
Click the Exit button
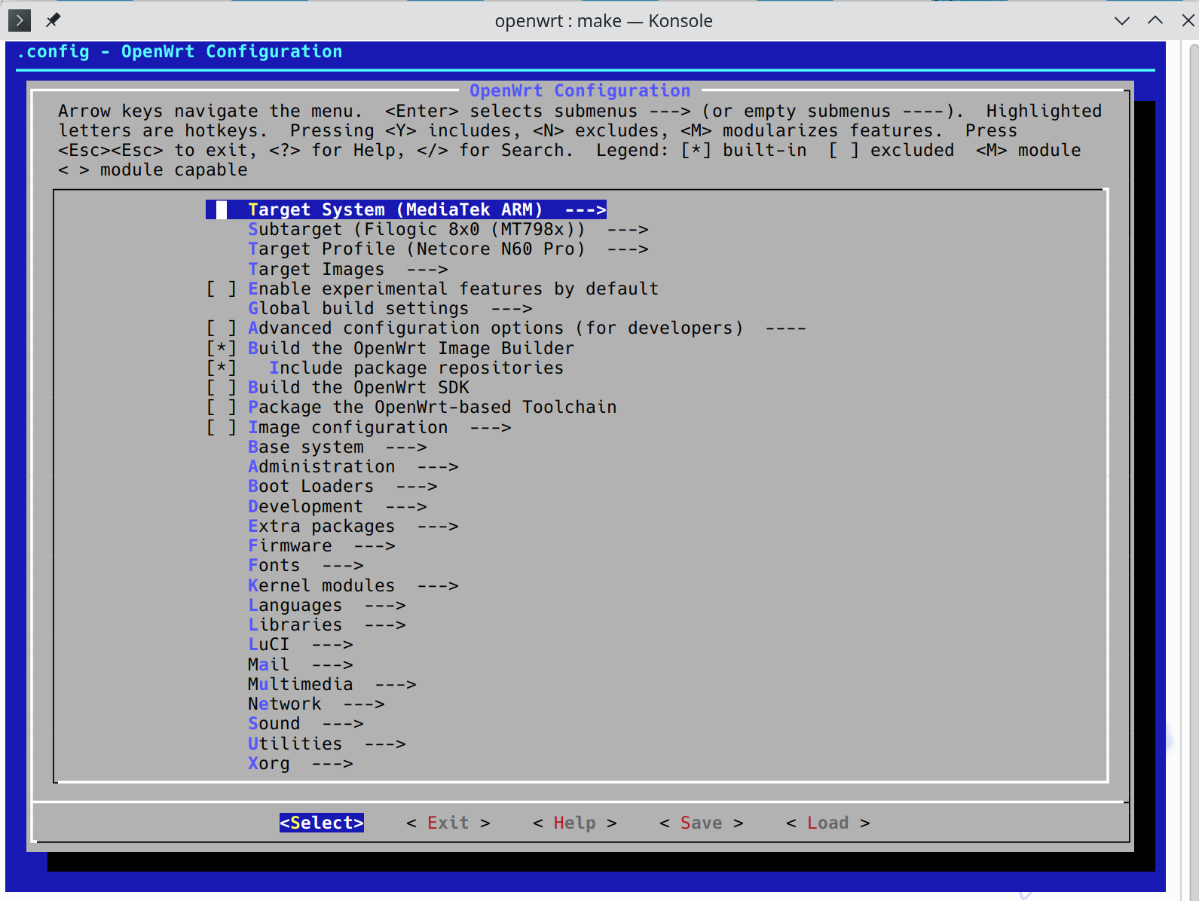448,823
